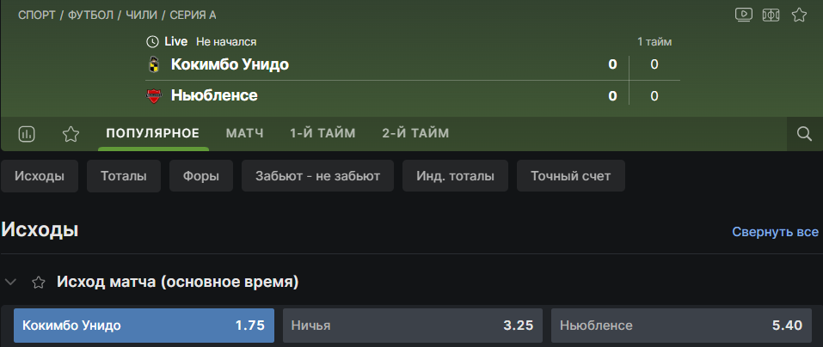
Task: Select the Точный счет filter chip
Action: pos(570,176)
